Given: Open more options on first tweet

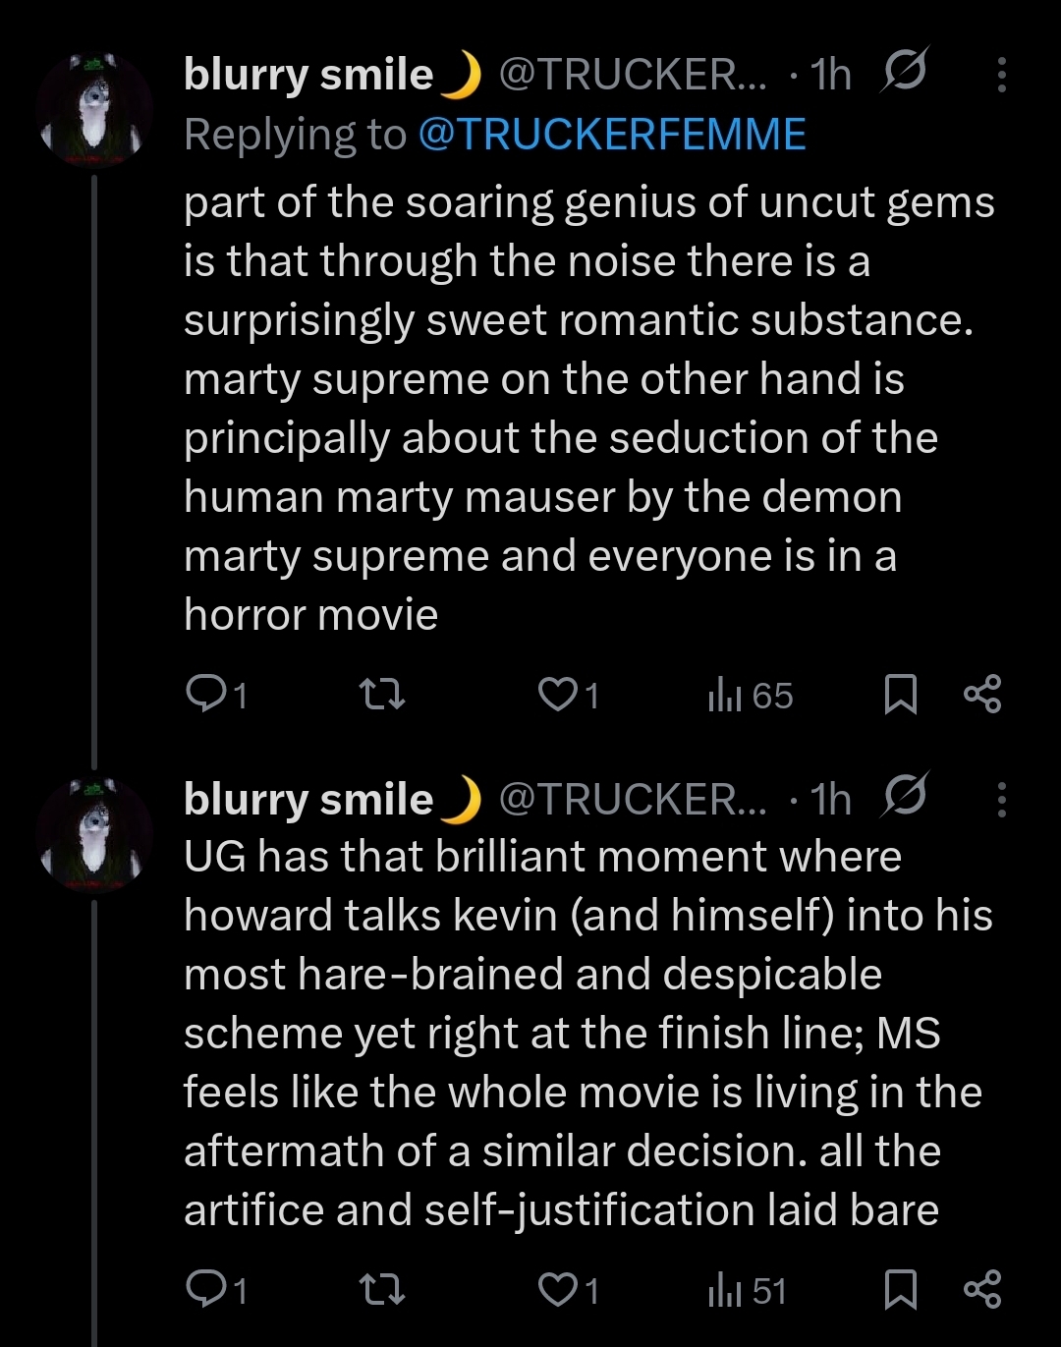Looking at the screenshot, I should 1001,76.
